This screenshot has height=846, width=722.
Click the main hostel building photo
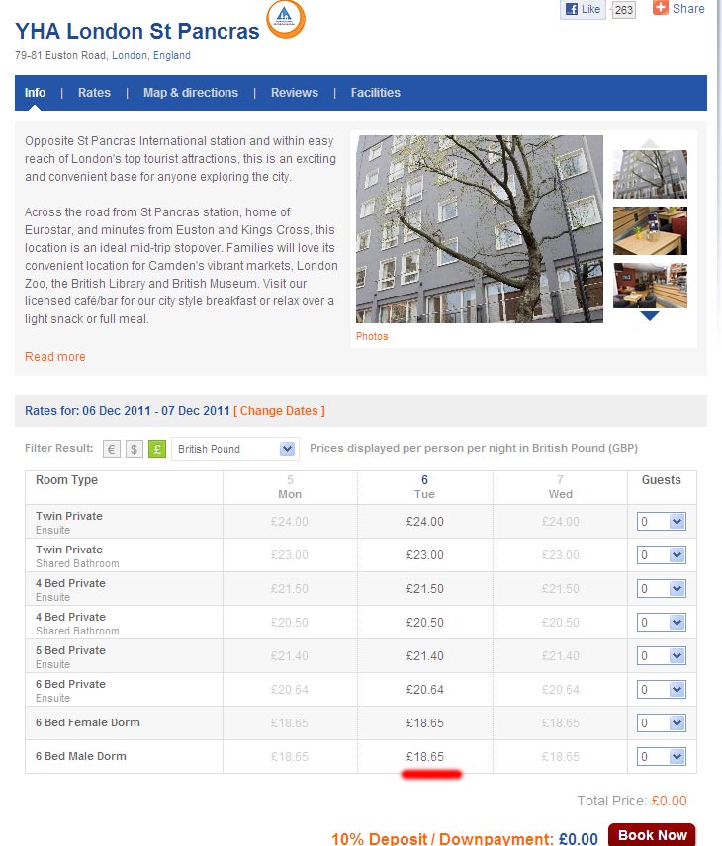point(480,228)
